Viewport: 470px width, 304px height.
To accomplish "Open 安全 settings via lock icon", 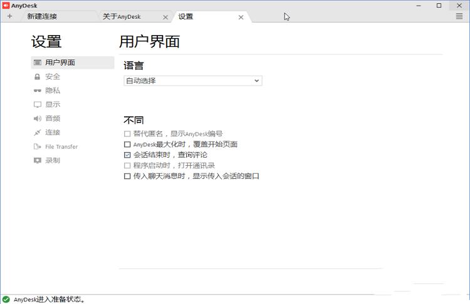I will click(x=38, y=76).
